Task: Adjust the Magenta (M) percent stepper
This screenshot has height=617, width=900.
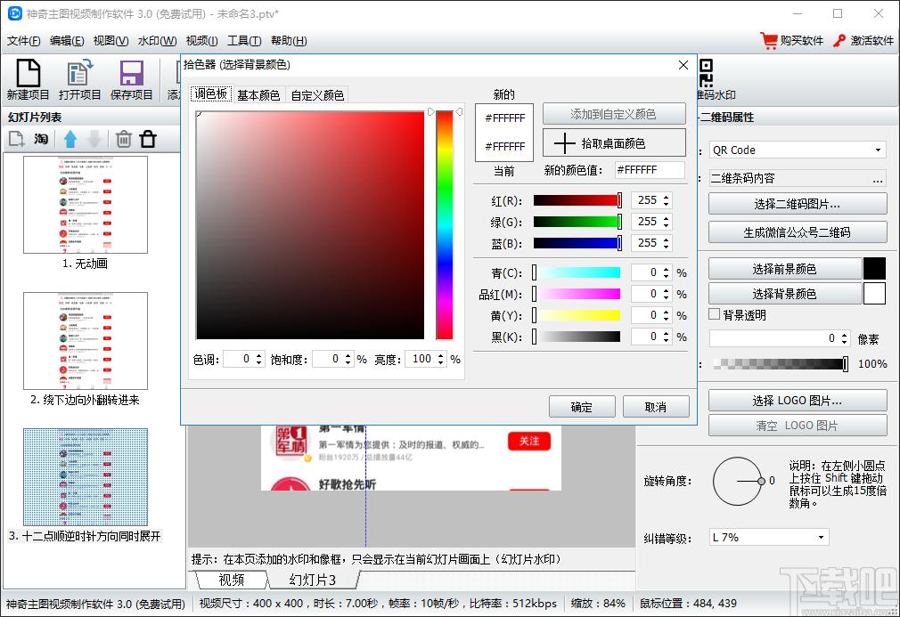Action: 666,294
